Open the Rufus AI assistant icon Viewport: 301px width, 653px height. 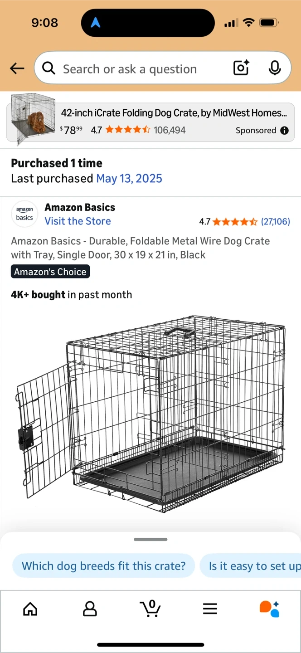pos(269,609)
